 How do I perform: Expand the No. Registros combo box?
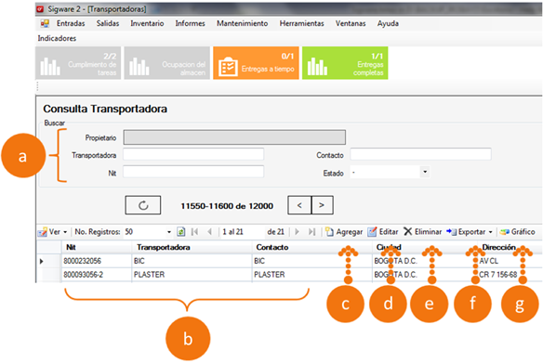[169, 232]
